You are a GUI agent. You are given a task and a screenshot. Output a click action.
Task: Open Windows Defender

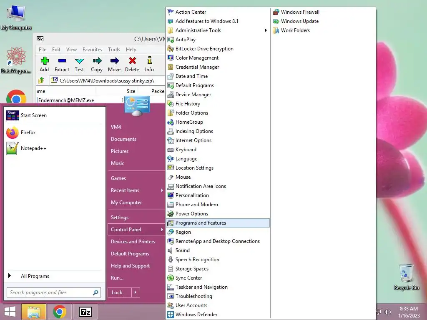tap(218, 315)
